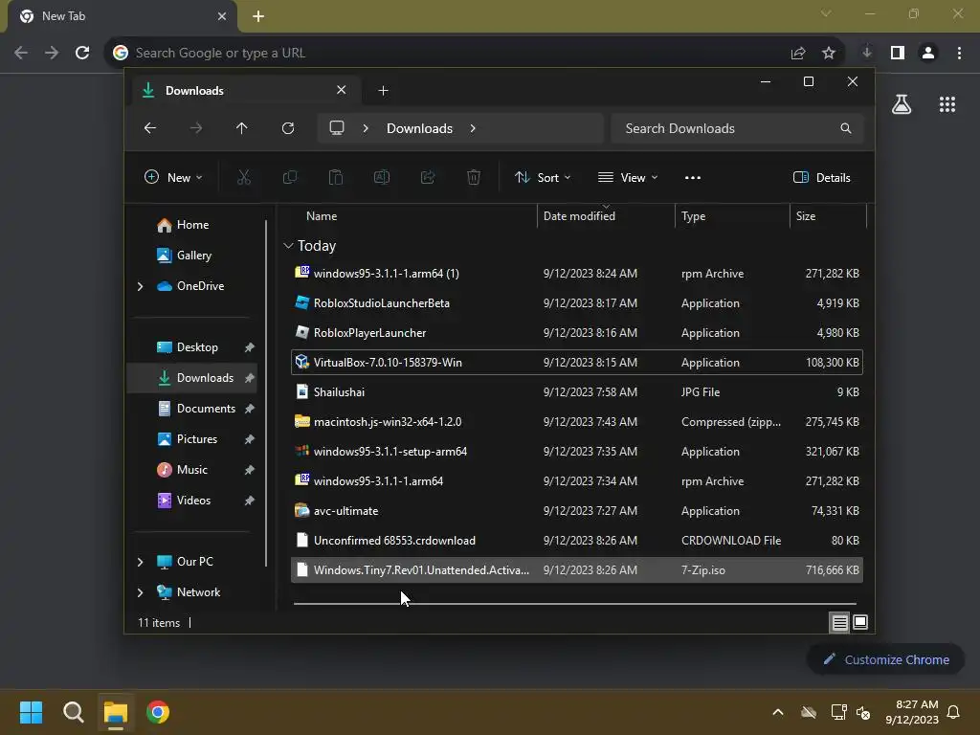Screen dimensions: 980x735
Task: Refresh the Downloads folder
Action: [288, 128]
